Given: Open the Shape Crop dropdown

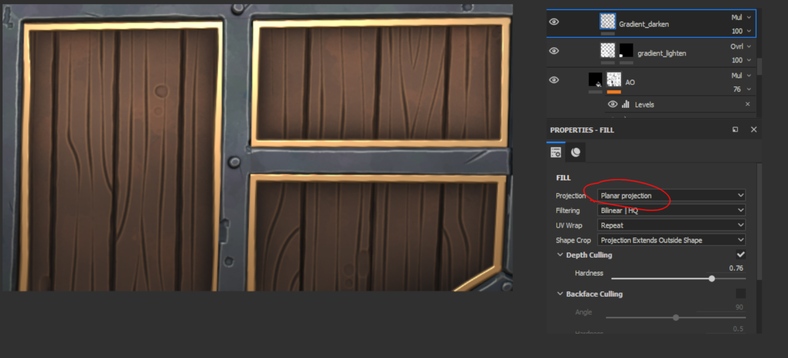Looking at the screenshot, I should coord(671,240).
